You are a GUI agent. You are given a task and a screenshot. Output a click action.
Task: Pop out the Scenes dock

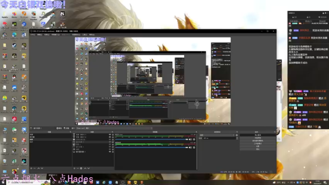point(70,132)
